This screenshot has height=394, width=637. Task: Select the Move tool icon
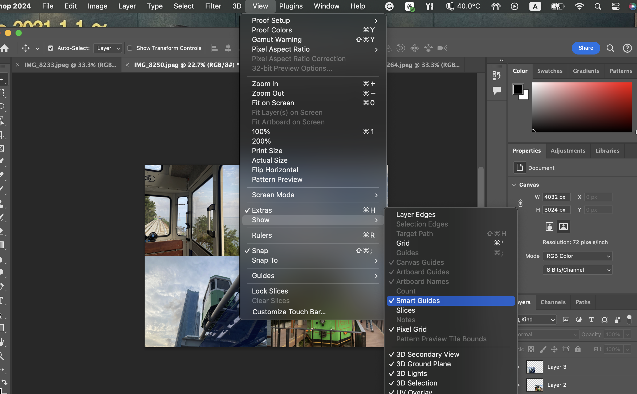26,48
